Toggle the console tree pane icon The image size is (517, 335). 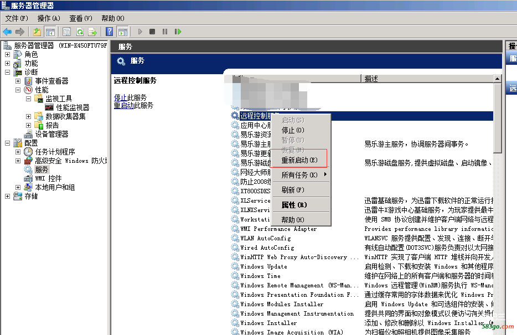point(50,32)
